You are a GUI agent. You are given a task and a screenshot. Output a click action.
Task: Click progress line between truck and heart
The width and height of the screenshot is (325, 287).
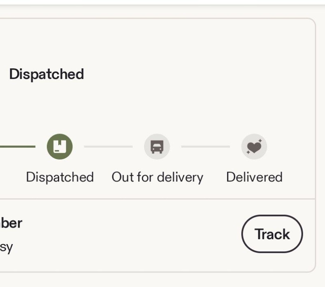click(x=205, y=146)
